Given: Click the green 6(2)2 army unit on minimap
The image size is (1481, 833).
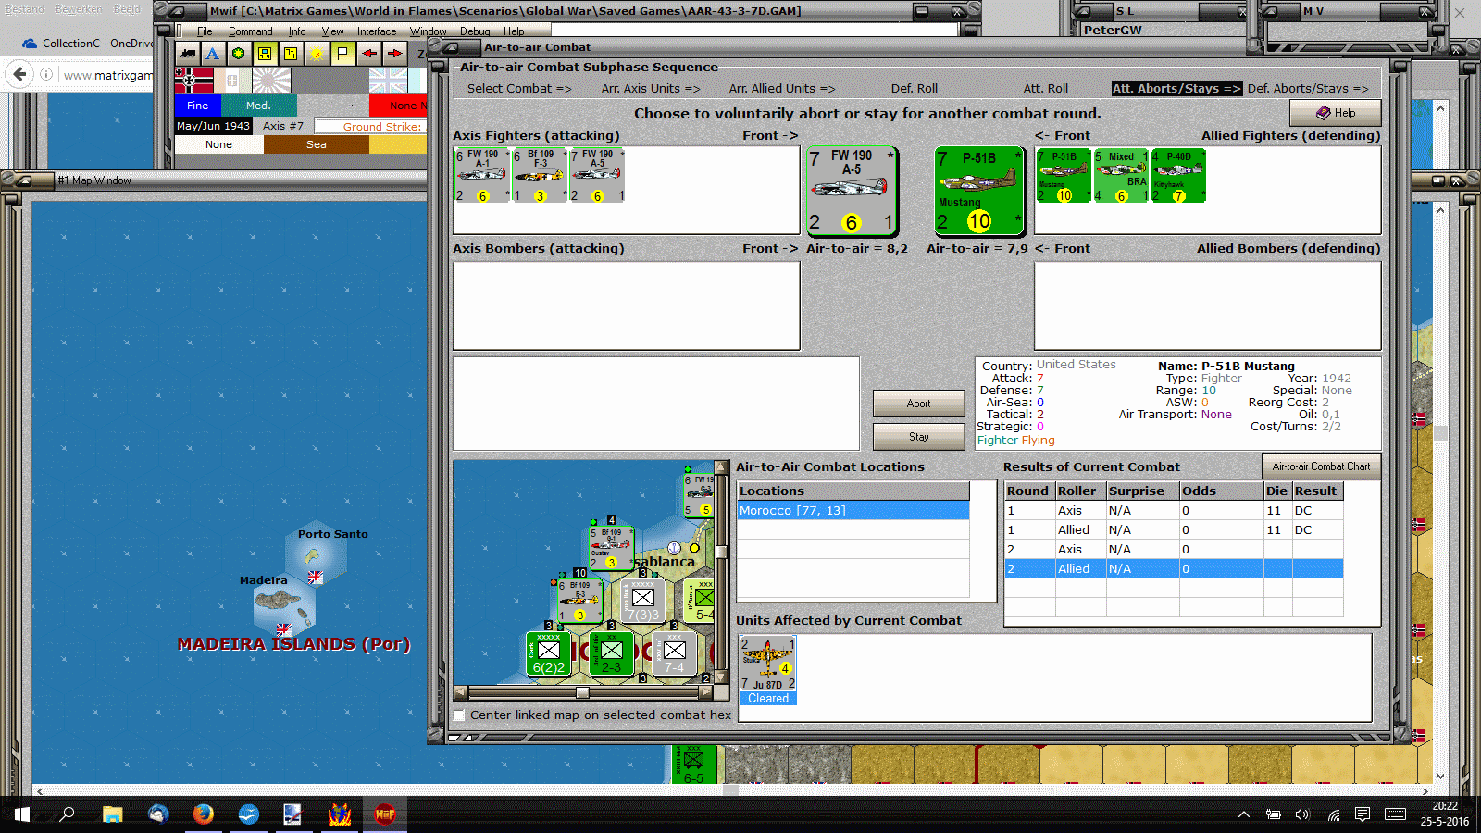Looking at the screenshot, I should tap(549, 653).
